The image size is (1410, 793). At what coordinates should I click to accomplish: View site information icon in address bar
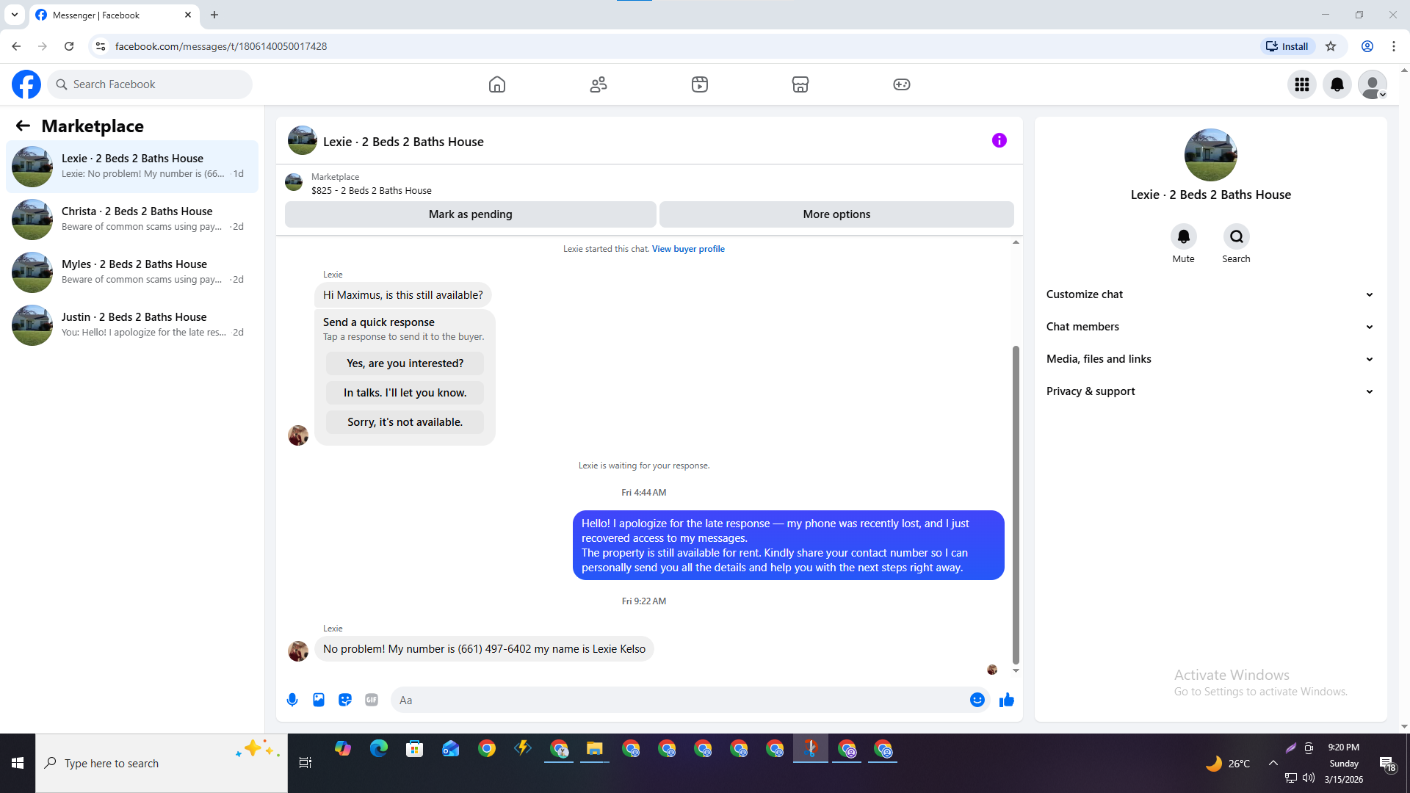[x=101, y=46]
